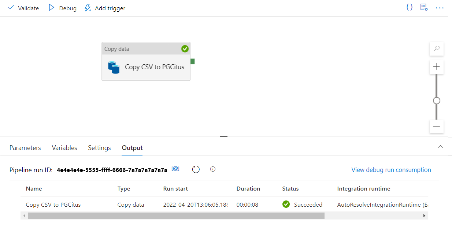Switch to the Variables tab
The width and height of the screenshot is (452, 229).
tap(64, 148)
